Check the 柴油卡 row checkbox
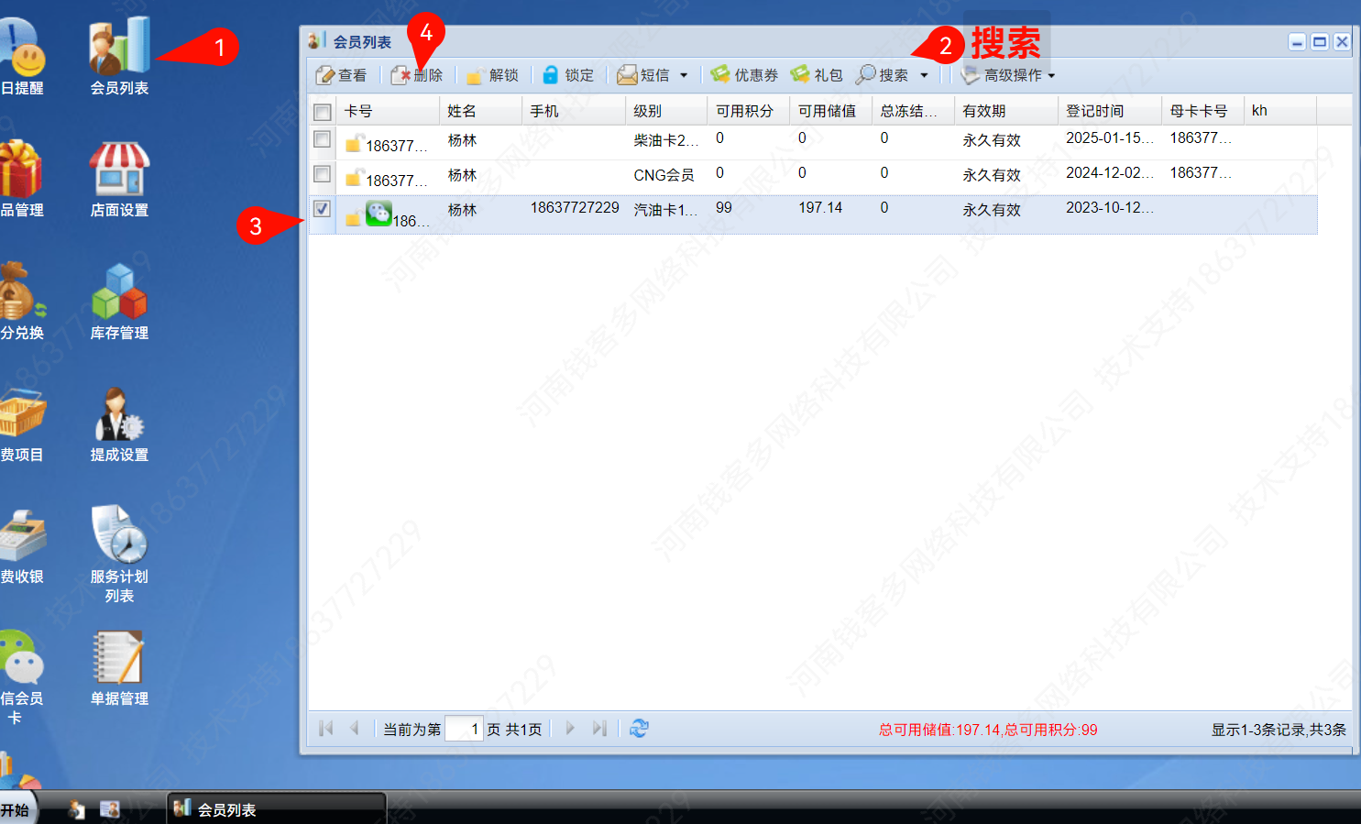Screen dimensions: 1361x824 [x=322, y=139]
